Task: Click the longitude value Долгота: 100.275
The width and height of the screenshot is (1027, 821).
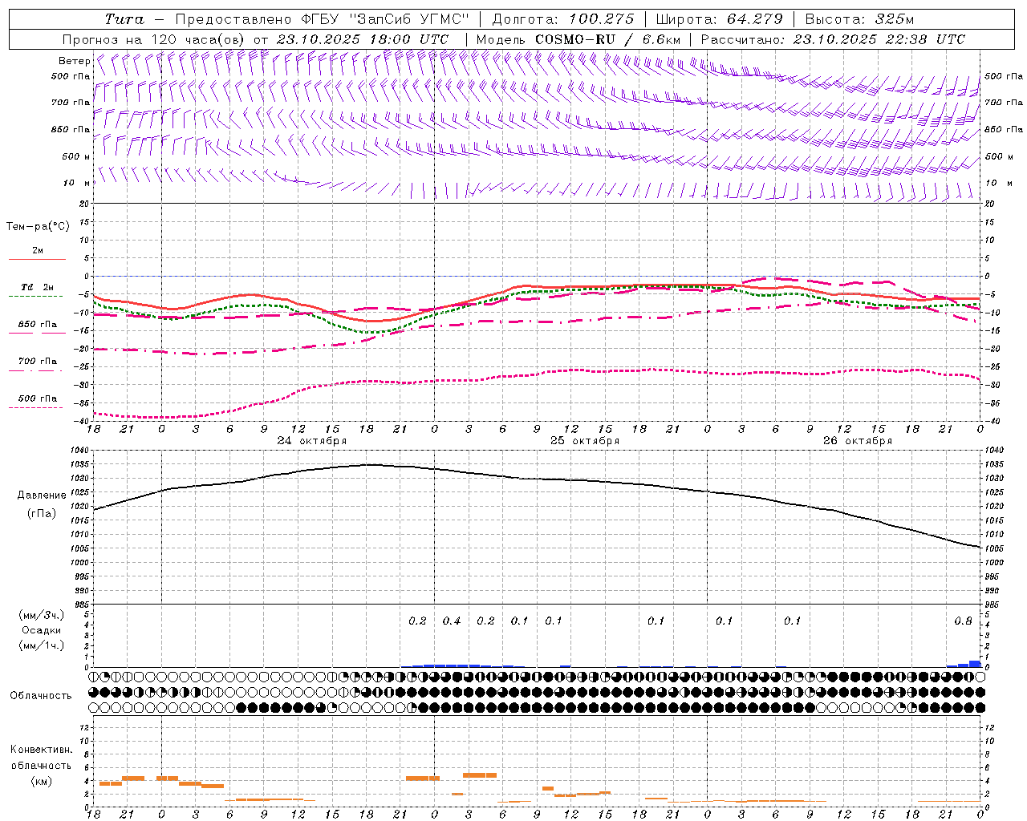Action: tap(562, 19)
